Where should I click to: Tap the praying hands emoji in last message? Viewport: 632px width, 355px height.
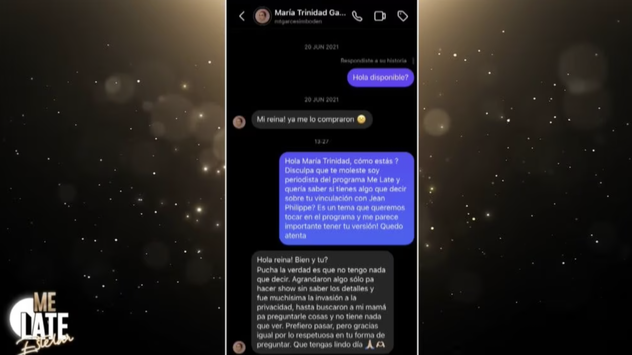point(369,344)
